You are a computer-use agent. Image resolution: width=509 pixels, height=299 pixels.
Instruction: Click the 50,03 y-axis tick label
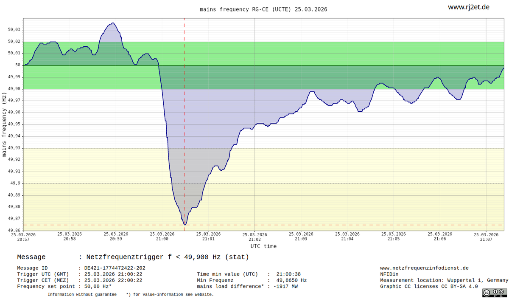coord(14,30)
